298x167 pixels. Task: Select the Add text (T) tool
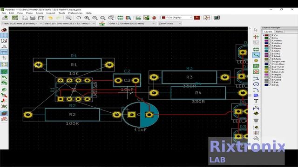256,101
